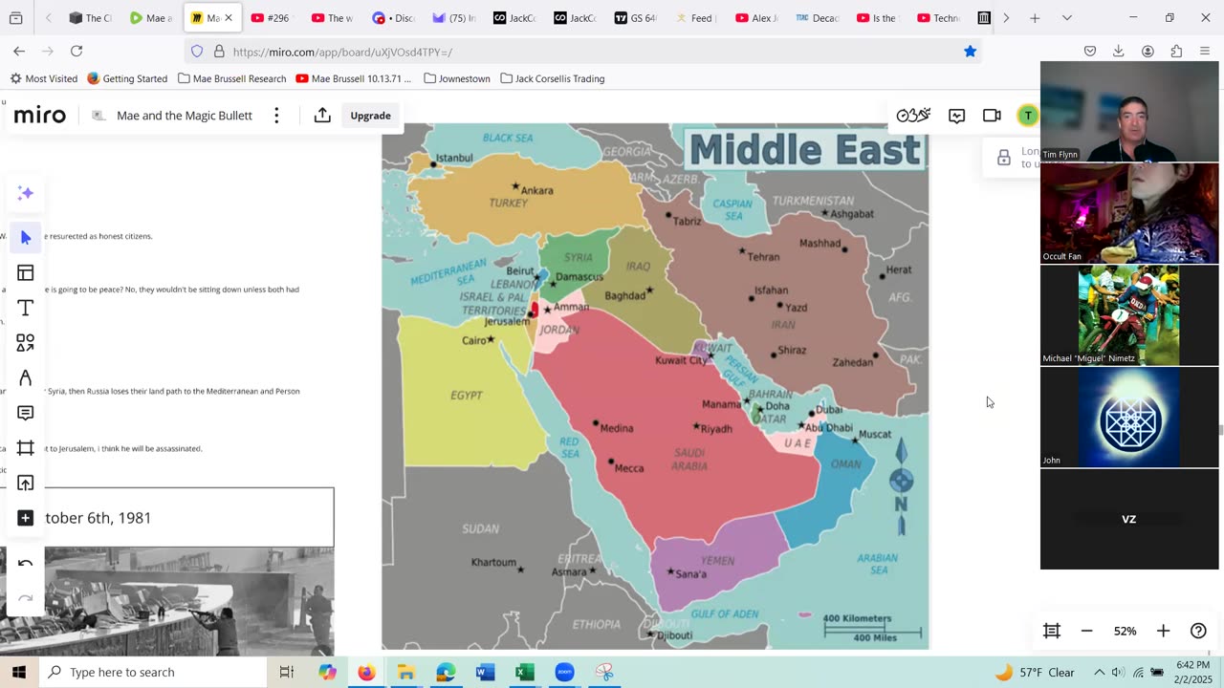Open user avatar T in Miro
Image resolution: width=1224 pixels, height=688 pixels.
coord(1028,116)
